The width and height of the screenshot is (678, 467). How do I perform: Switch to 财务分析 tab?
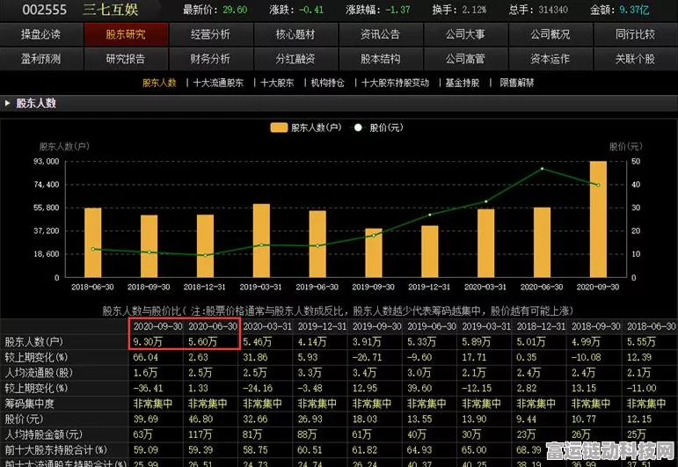tap(210, 59)
